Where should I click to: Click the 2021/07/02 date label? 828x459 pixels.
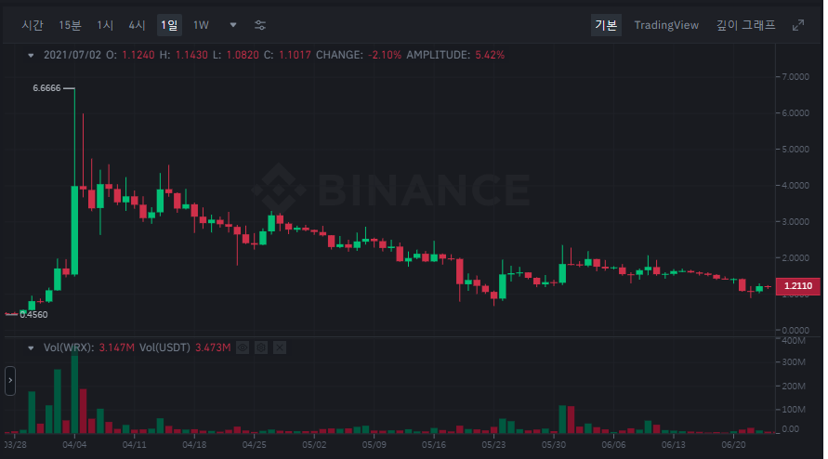[72, 55]
